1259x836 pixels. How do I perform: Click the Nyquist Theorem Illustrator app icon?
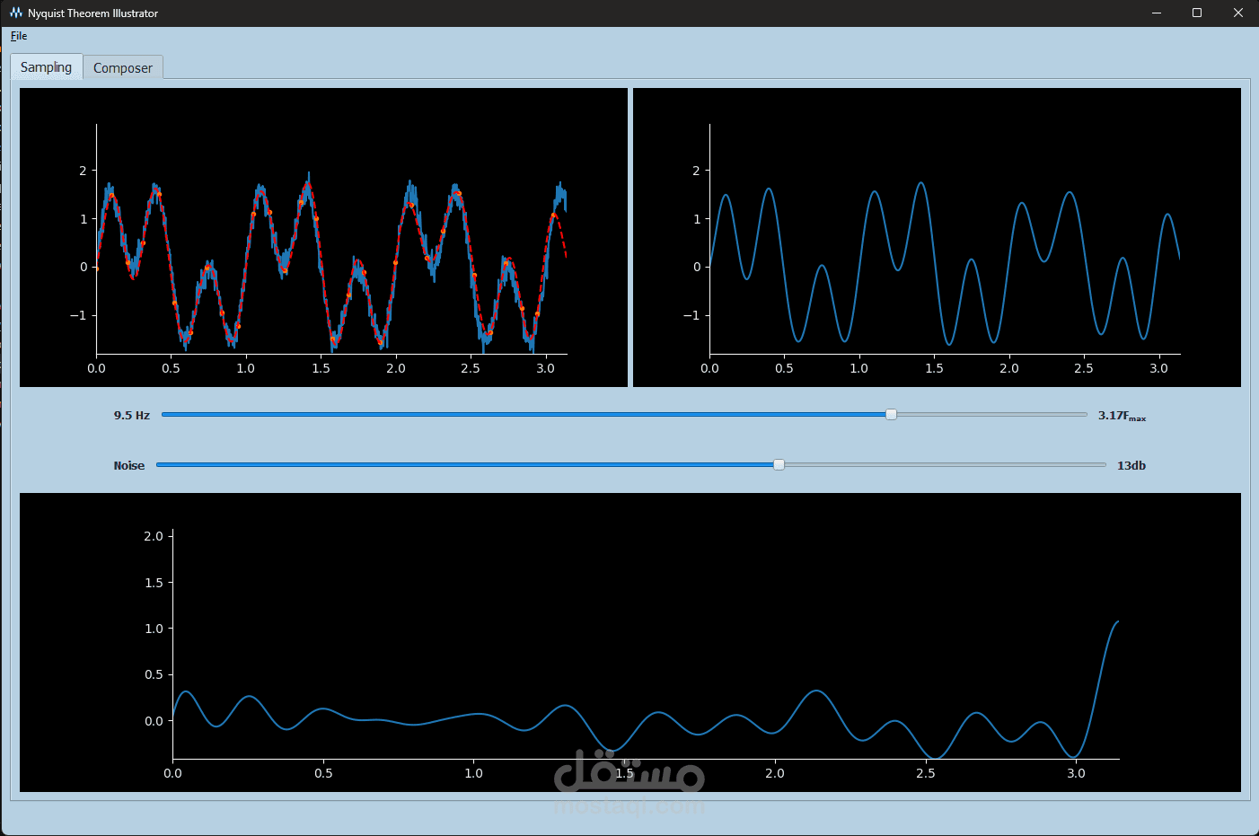(x=16, y=13)
